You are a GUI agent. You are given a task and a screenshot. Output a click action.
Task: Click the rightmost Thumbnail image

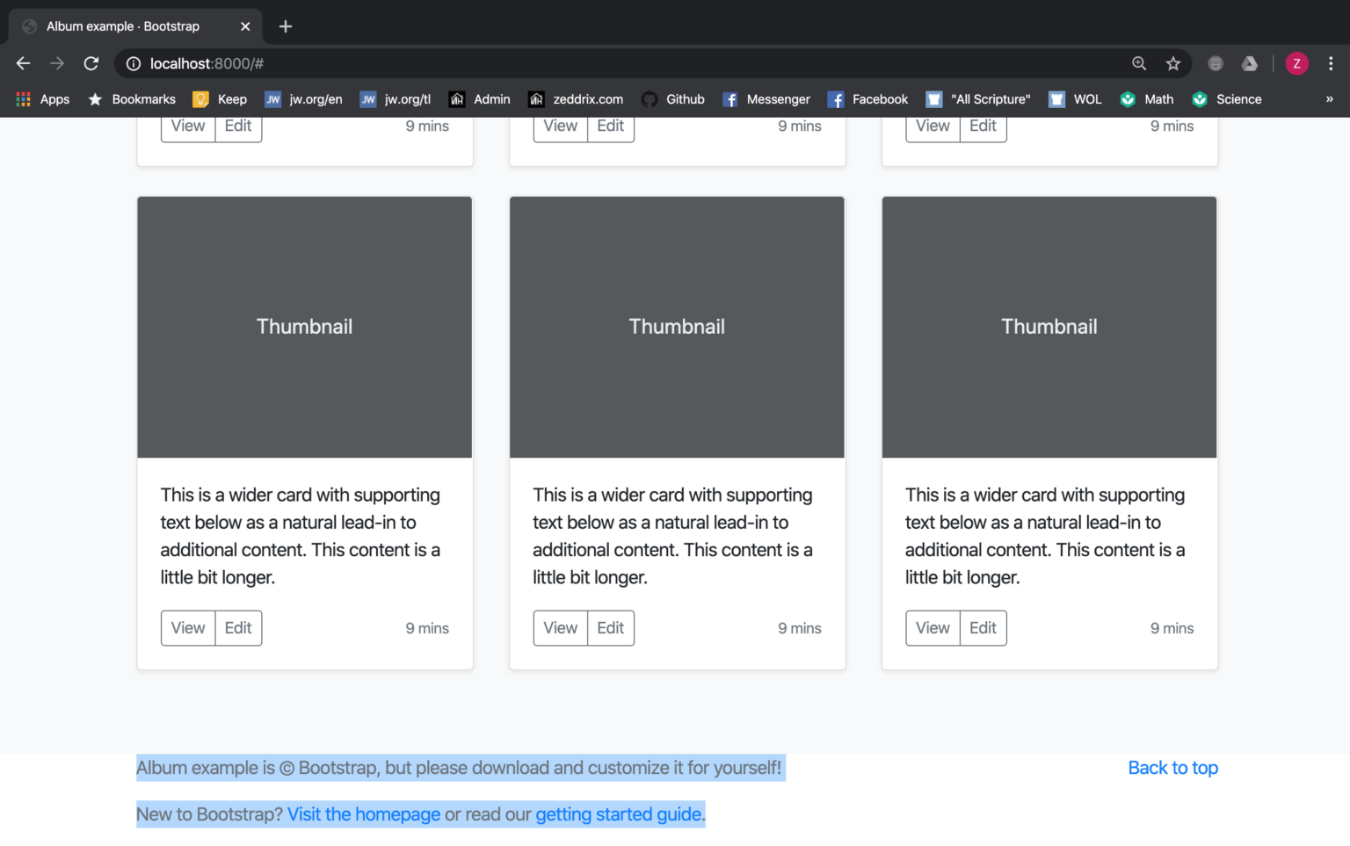click(x=1049, y=327)
